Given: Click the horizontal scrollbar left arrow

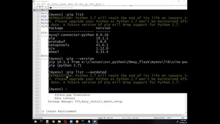Looking at the screenshot, I should tap(34, 115).
